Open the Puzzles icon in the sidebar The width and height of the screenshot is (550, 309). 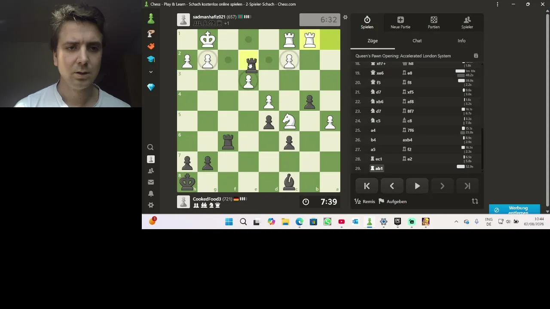click(151, 33)
